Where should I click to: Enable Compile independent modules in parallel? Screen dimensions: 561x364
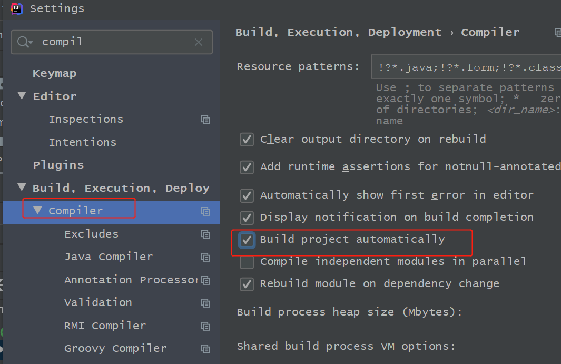[247, 262]
